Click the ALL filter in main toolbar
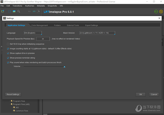The height and width of the screenshot is (115, 164). [30, 11]
